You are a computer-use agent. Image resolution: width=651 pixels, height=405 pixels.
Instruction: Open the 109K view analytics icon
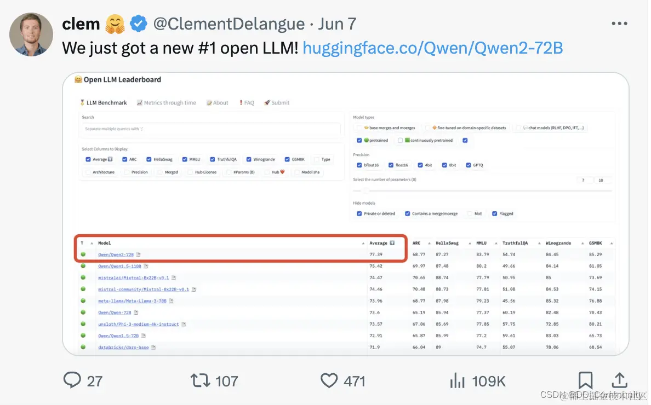457,380
